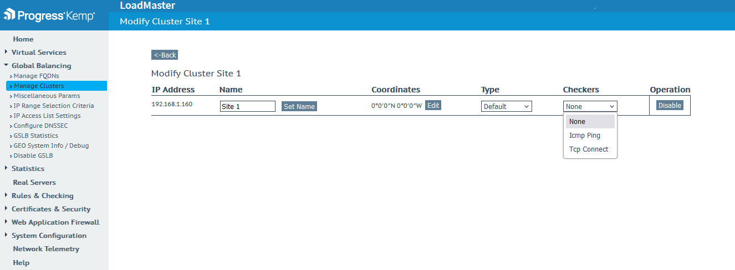Go to Home in the sidebar
735x270 pixels.
tap(23, 39)
